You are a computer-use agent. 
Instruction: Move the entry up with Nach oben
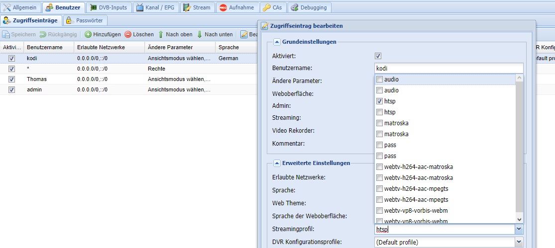[175, 34]
